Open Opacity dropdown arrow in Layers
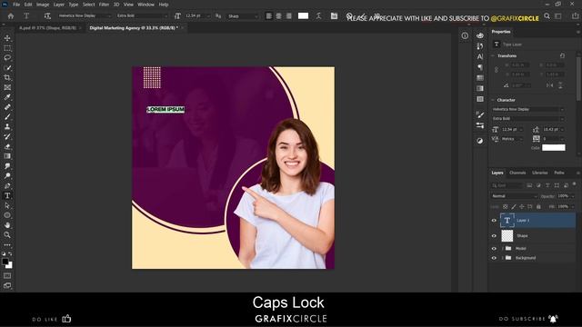Viewport: 582px width, 327px height. click(573, 196)
